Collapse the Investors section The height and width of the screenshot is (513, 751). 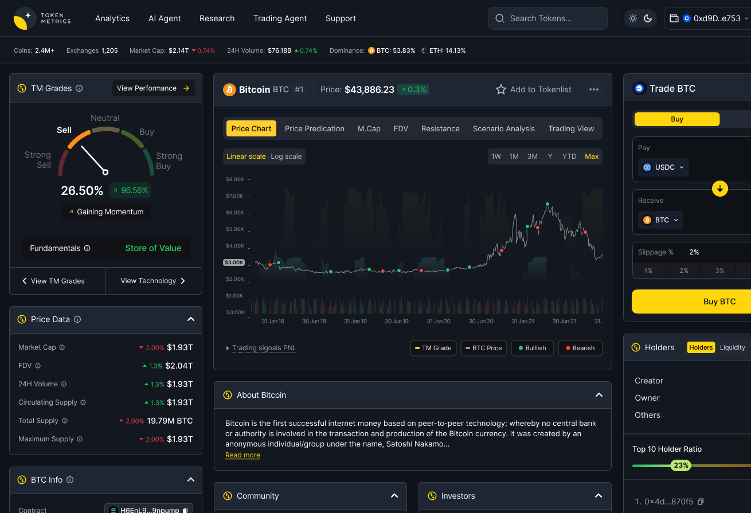coord(599,496)
